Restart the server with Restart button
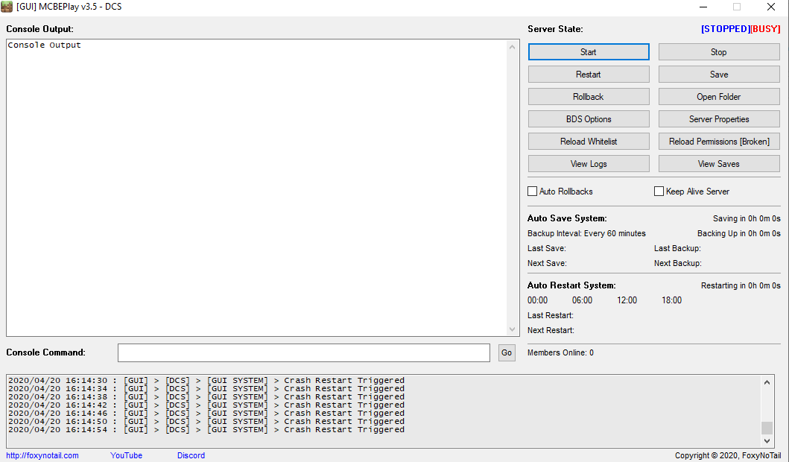This screenshot has width=789, height=462. point(589,75)
